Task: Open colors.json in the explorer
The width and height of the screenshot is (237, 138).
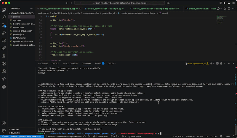Action: coord(21,27)
